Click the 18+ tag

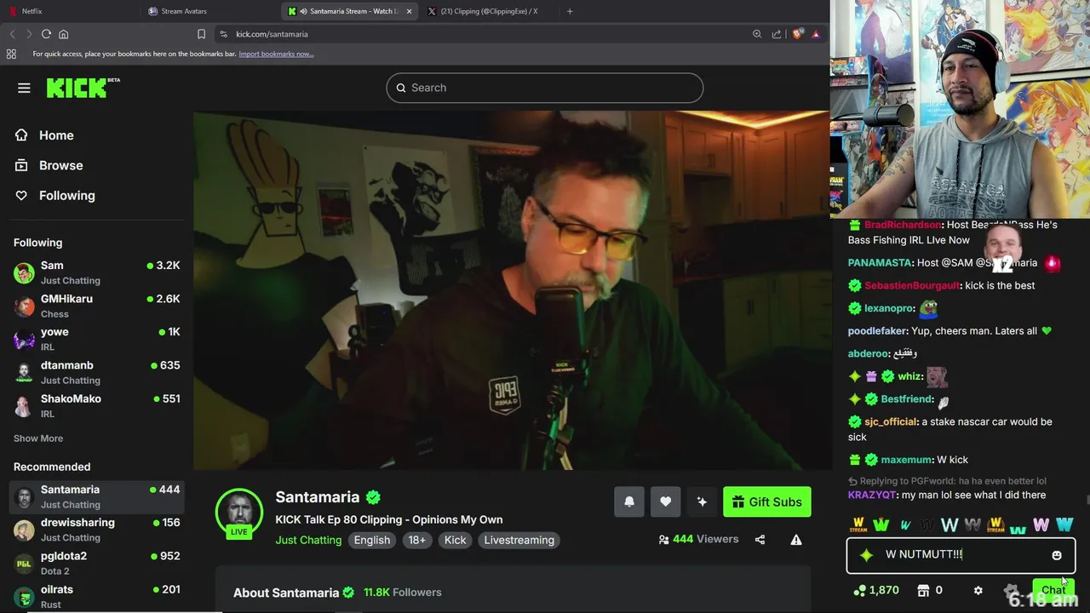coord(416,540)
